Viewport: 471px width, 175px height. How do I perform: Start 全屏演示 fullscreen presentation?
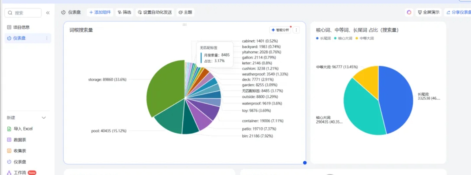coord(428,12)
